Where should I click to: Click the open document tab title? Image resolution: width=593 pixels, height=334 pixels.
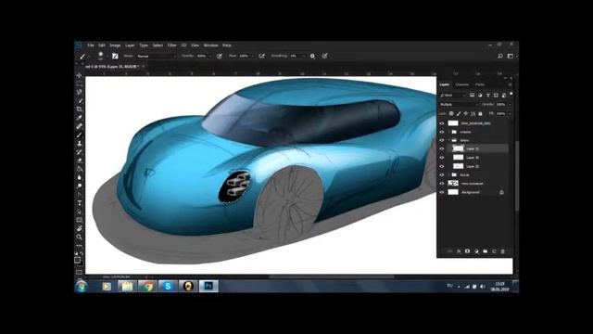point(112,67)
